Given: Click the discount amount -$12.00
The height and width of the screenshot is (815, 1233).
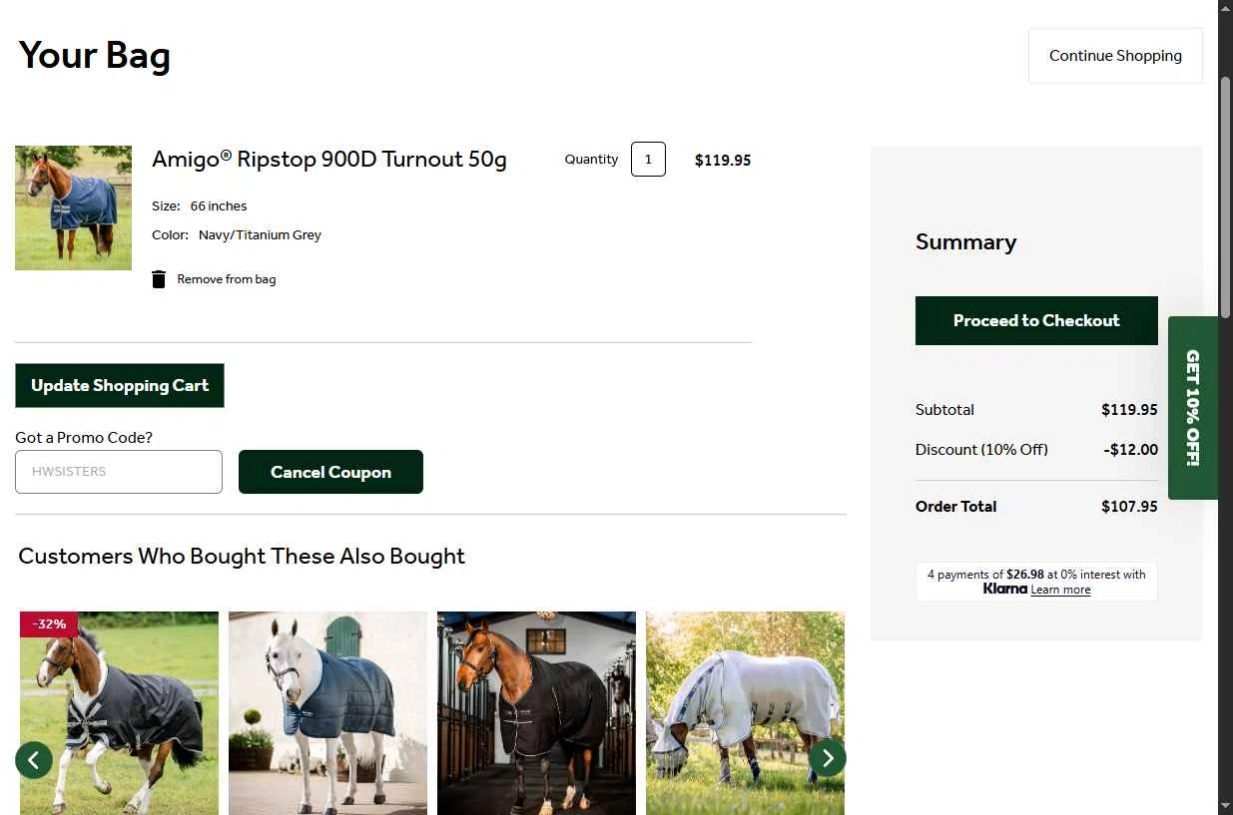Looking at the screenshot, I should pos(1131,450).
